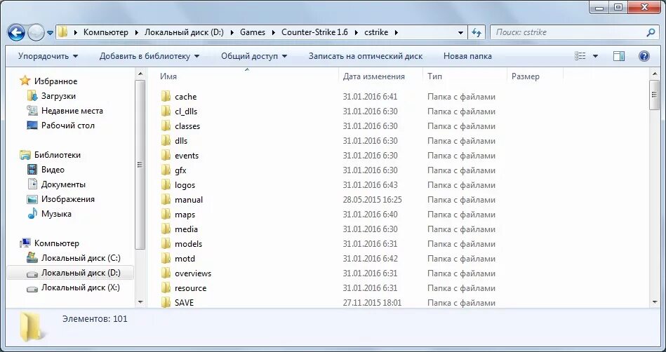
Task: Open 'Рабочий стол' in the sidebar
Action: click(67, 126)
